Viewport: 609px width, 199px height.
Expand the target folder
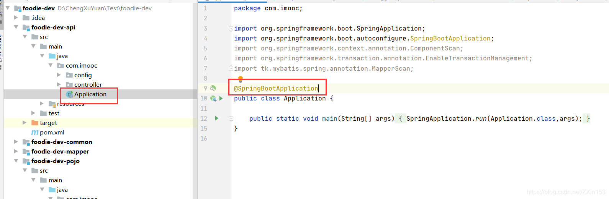tap(25, 123)
